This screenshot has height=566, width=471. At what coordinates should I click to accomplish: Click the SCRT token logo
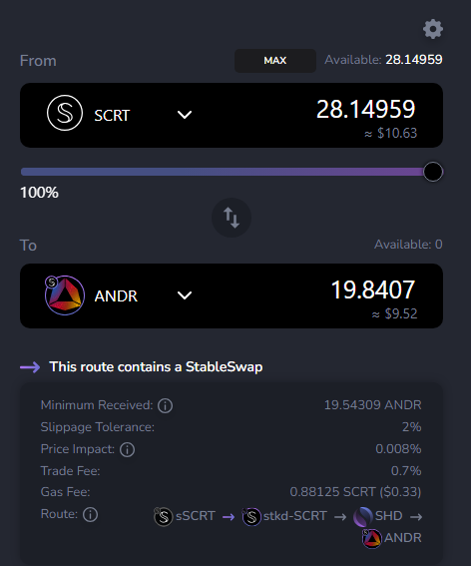[x=65, y=113]
